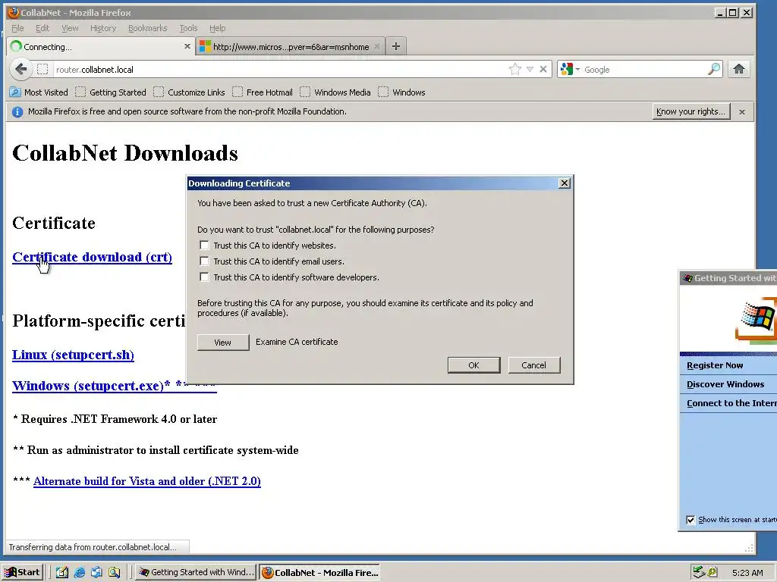Screen dimensions: 777x582
Task: Enable Trust this CA to identify email users
Action: tap(204, 261)
